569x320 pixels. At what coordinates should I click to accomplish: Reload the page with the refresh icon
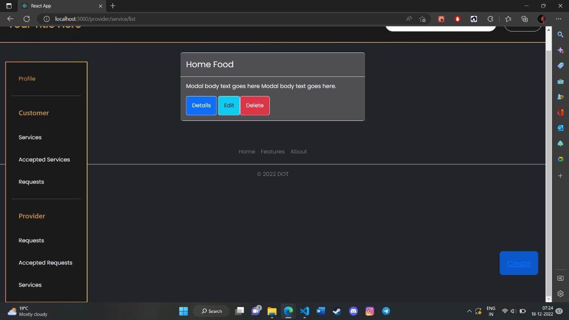(x=27, y=19)
